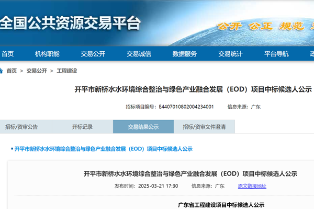Screen dimensions: 314x209
Task: Switch to the 开标记录 tab
Action: point(82,126)
